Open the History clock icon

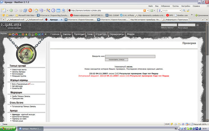(x=53, y=10)
